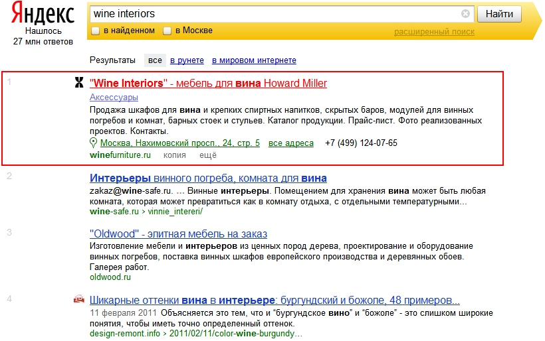Image resolution: width=545 pixels, height=341 pixels.
Task: Open the 'Аксессуары' sublink
Action: click(114, 97)
